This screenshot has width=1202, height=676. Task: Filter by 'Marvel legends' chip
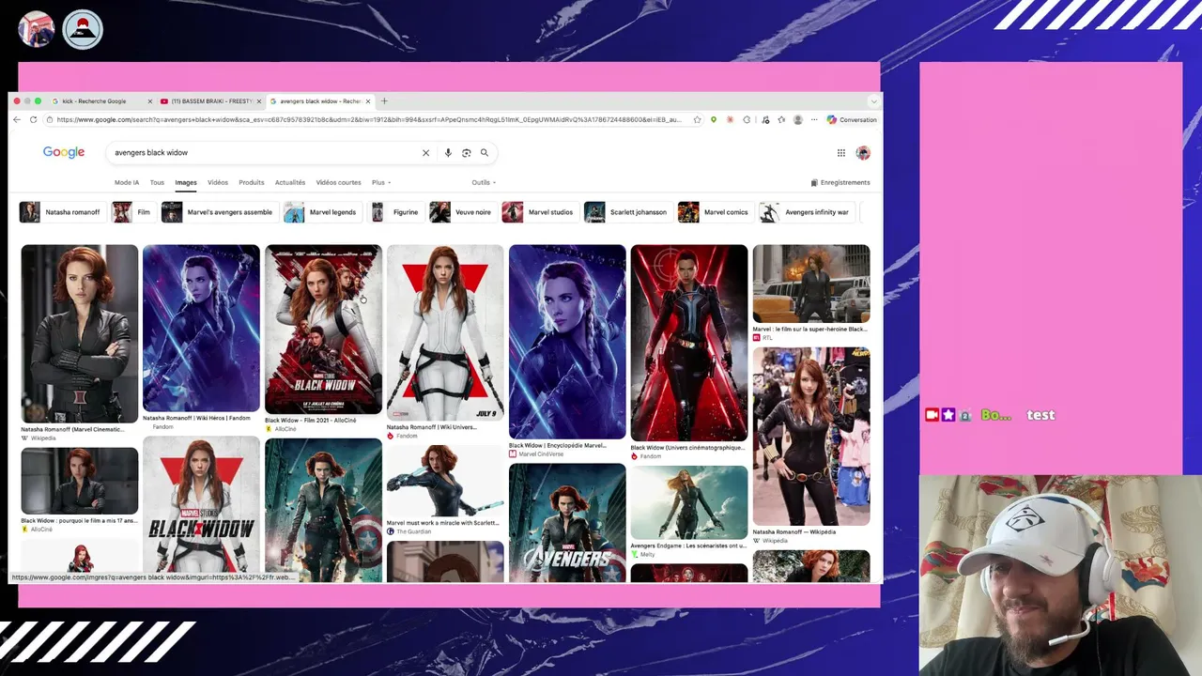321,212
